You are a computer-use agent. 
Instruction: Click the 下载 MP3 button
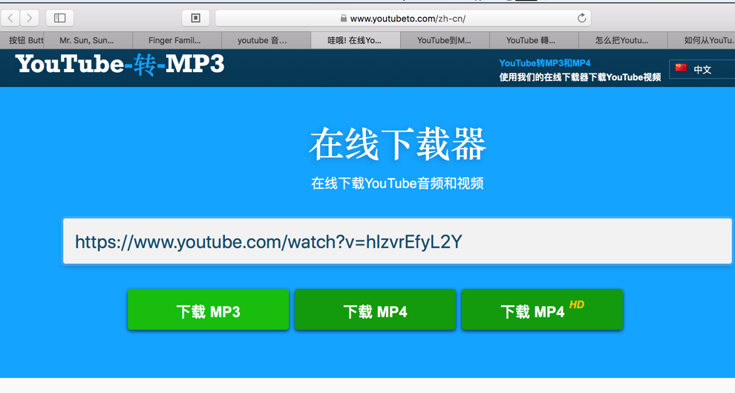pos(208,310)
